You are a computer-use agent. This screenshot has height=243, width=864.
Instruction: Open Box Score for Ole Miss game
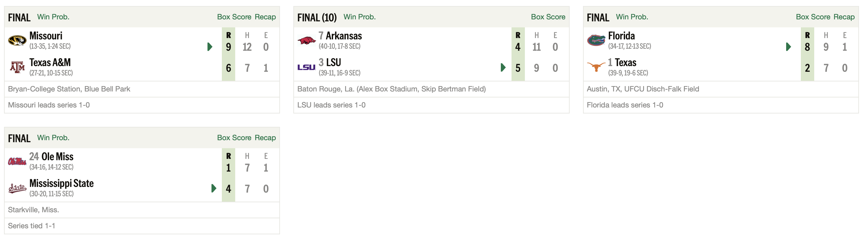click(234, 138)
